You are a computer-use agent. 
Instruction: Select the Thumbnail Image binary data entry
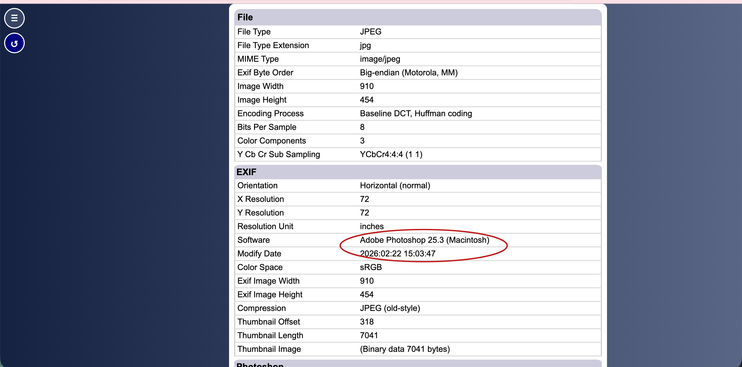click(x=404, y=349)
